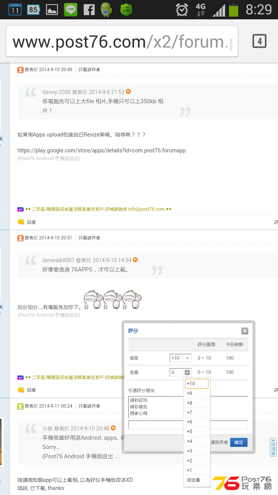
Task: Open the play.google.com forumapp link
Action: coord(102,150)
